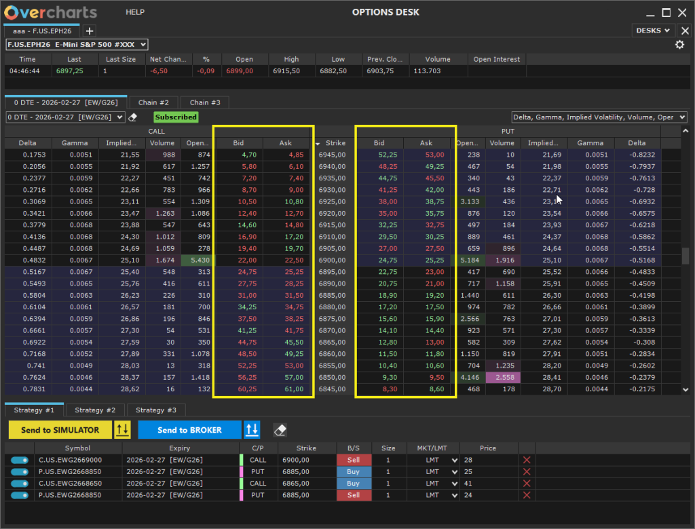Open the Strategy #3 tab
695x529 pixels.
156,410
